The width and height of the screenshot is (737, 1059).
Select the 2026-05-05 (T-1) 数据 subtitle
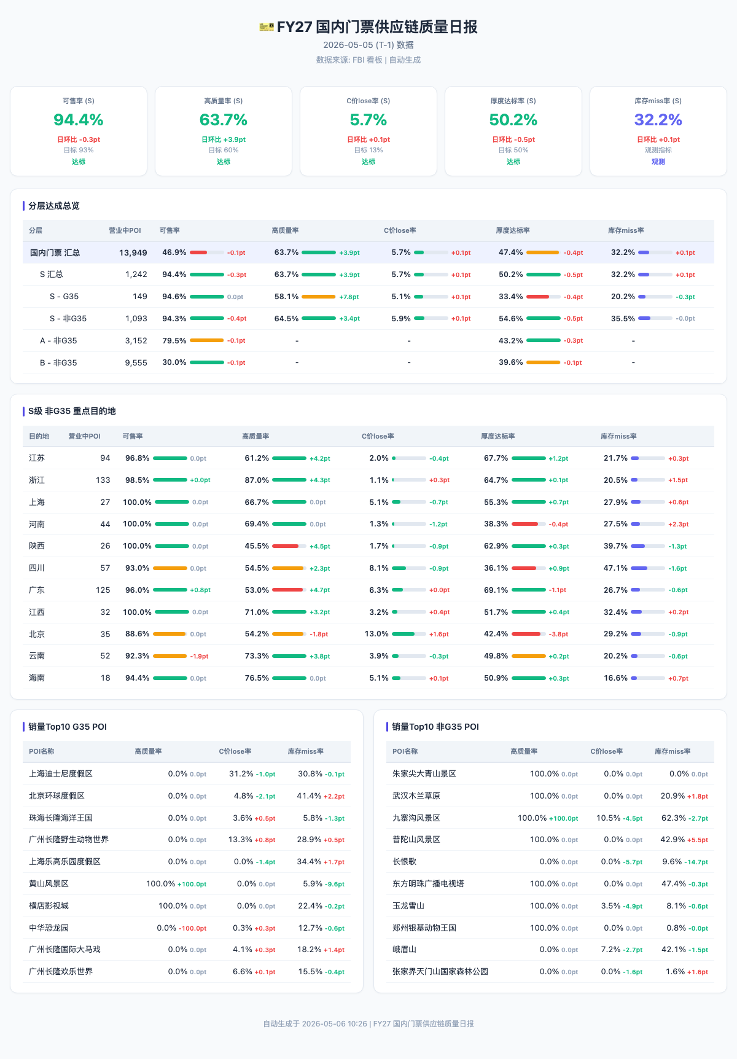coord(368,45)
